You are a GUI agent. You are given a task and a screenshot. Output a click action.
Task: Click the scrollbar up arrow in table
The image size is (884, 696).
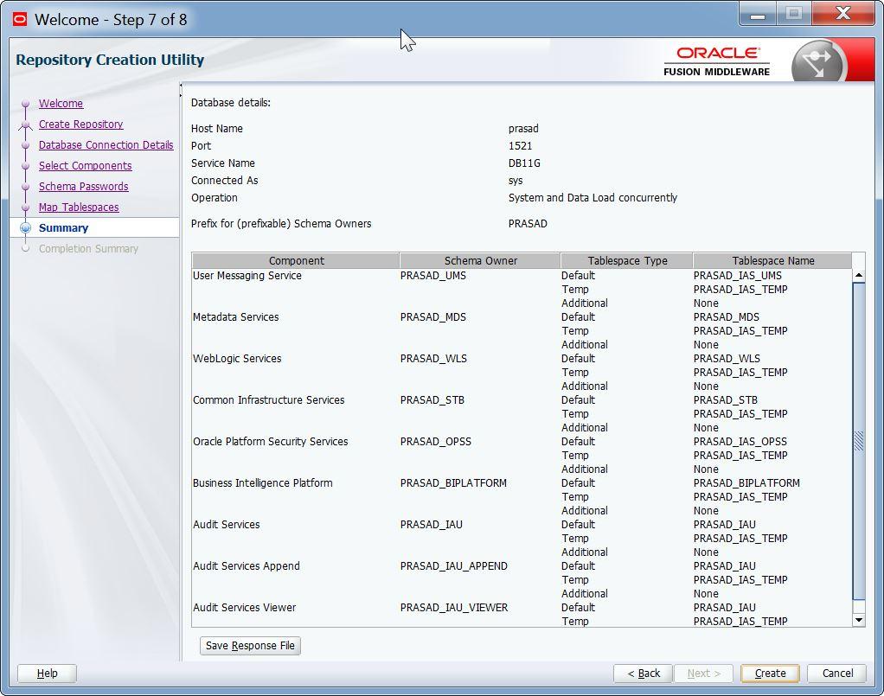click(859, 276)
